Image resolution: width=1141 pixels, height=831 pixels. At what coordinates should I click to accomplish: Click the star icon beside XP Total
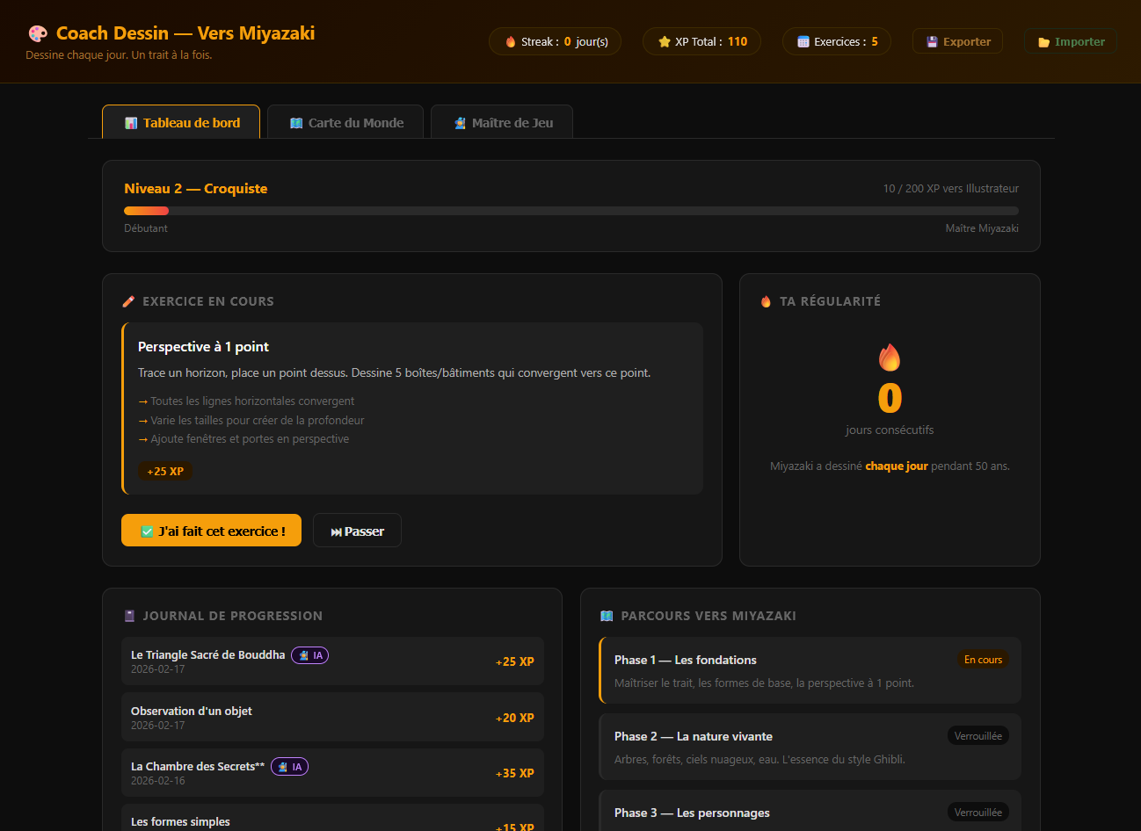665,41
